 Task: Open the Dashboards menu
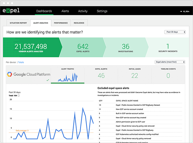click(44, 11)
